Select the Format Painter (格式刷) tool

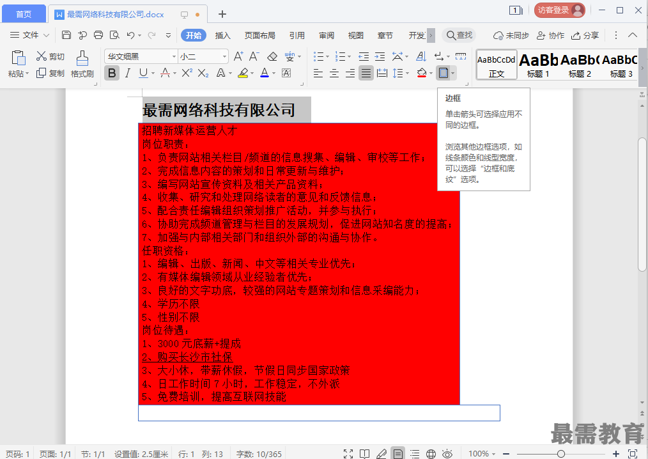pos(82,64)
